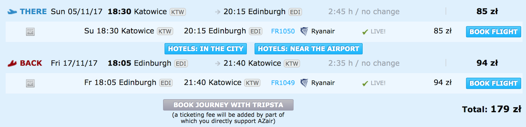Select Book Journey with Tripsta
This screenshot has height=127, width=526.
228,105
